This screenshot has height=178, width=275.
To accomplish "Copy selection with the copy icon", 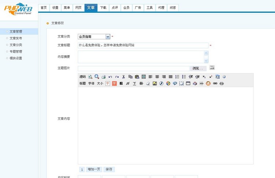I will 130,77.
